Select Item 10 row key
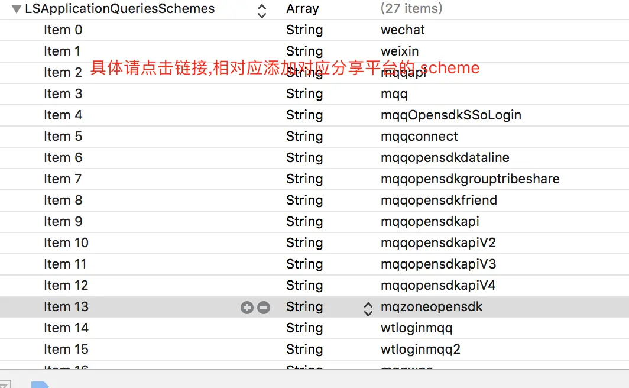 click(66, 242)
